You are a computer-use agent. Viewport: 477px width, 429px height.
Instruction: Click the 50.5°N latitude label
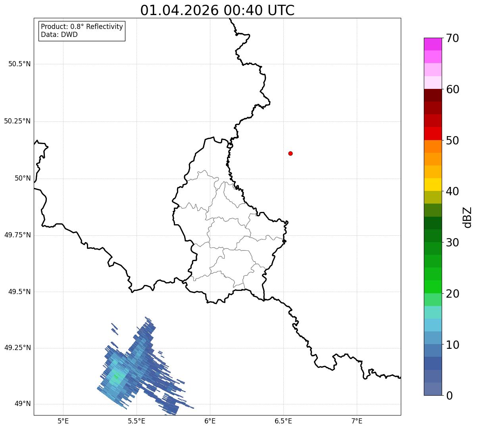click(x=19, y=64)
